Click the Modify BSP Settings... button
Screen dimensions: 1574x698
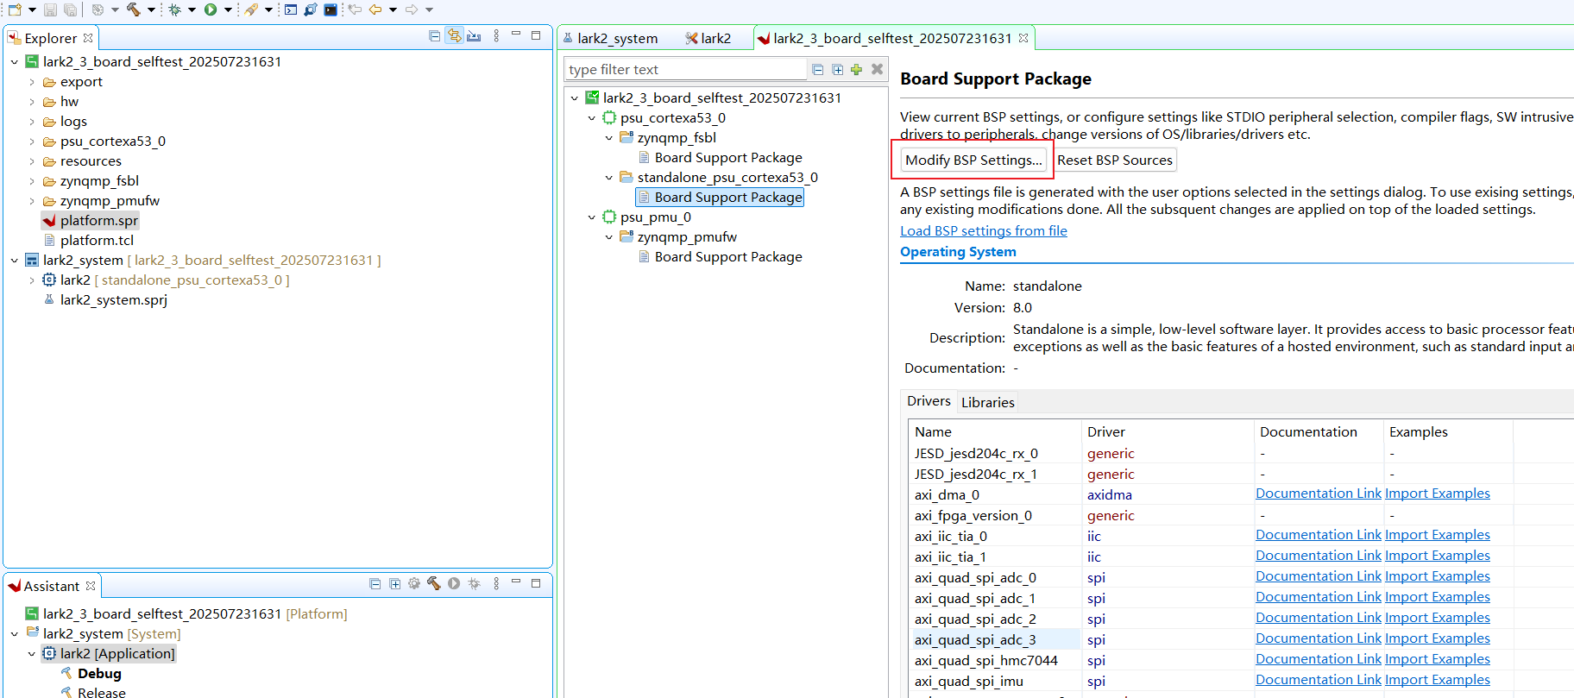[x=973, y=160]
